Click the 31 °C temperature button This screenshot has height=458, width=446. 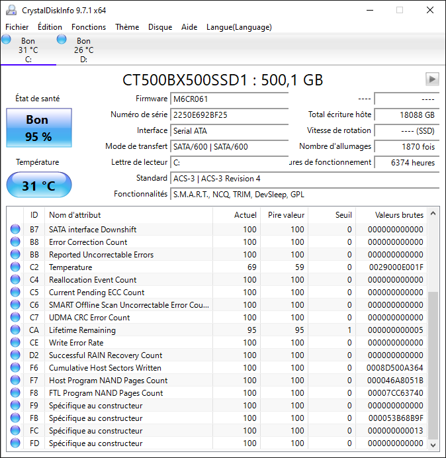point(39,185)
